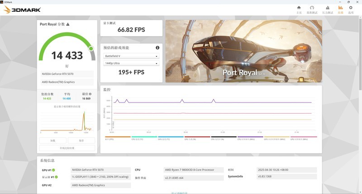Open the Stress Tests (压力测试) chart icon
Viewport: 362px width, 194px height.
(x=328, y=8)
